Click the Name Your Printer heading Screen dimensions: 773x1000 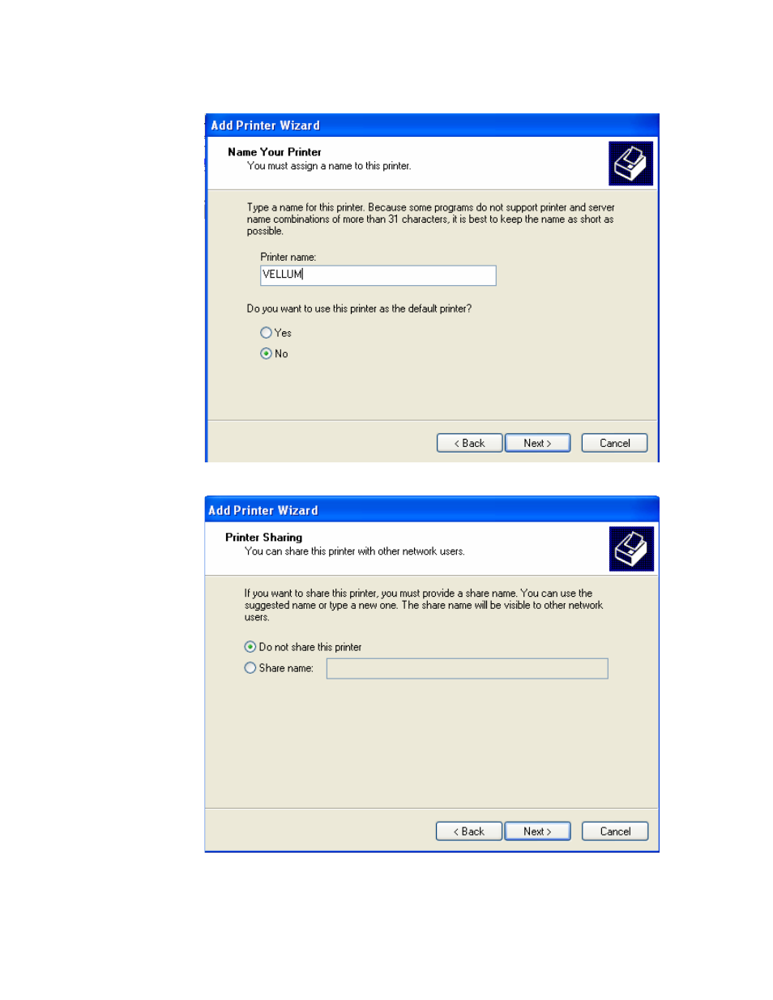click(x=275, y=152)
